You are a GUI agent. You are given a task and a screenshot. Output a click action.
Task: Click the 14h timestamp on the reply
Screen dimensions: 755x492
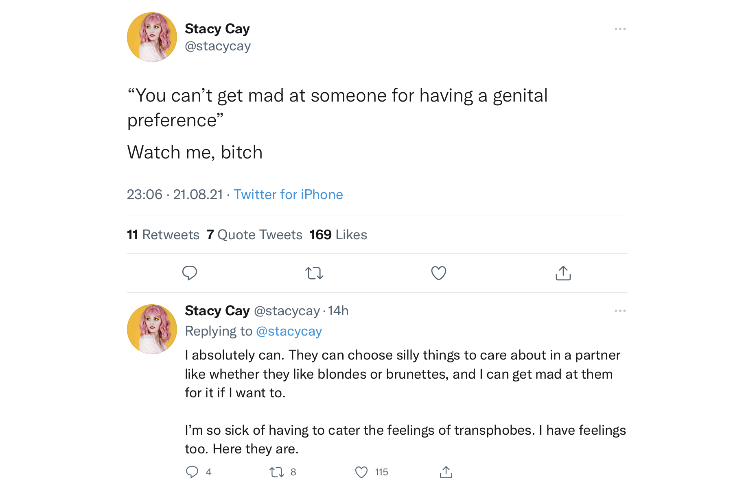[x=338, y=311]
